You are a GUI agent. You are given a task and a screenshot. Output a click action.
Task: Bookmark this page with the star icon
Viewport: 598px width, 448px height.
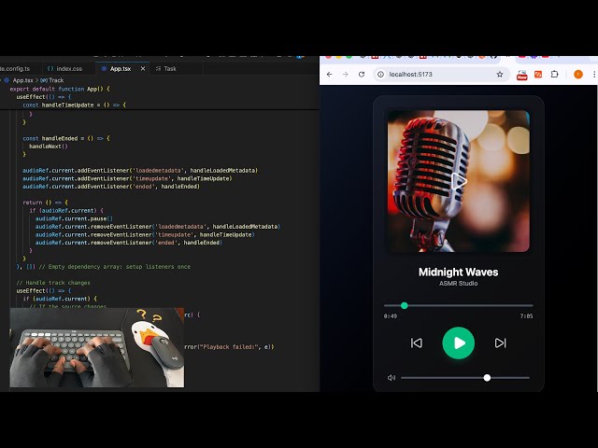[x=500, y=75]
